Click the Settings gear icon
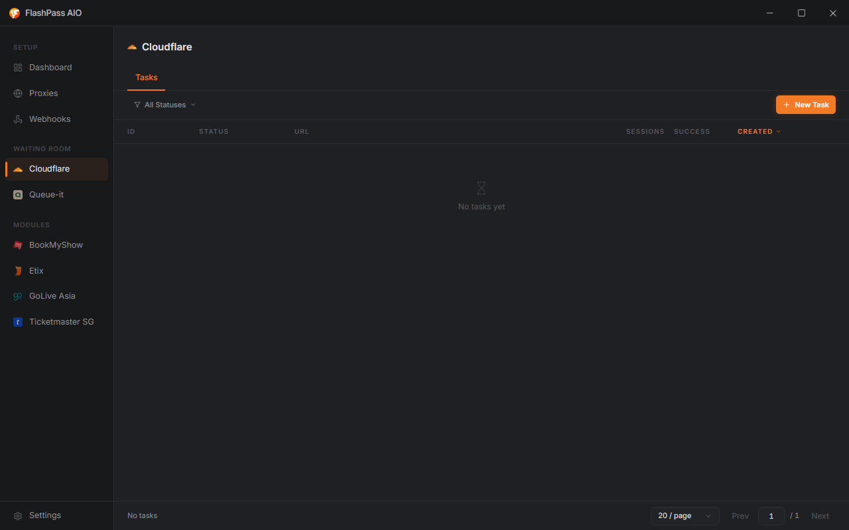849x530 pixels. tap(18, 515)
